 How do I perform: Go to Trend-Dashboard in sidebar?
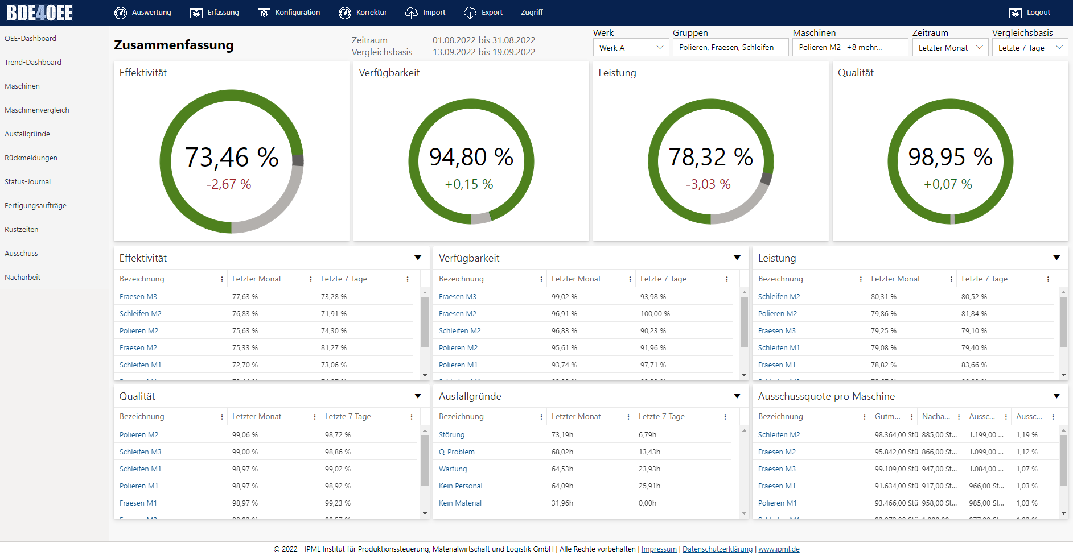[x=33, y=63]
